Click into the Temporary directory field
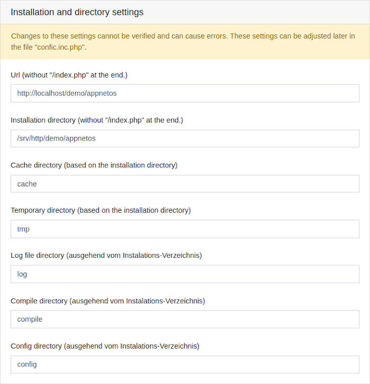 coord(184,229)
